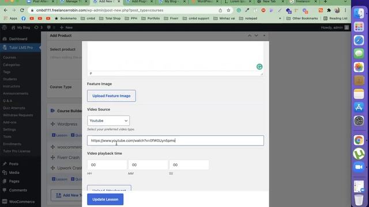Open Comments in sidebar
This screenshot has width=369, height=207.
click(x=18, y=190)
